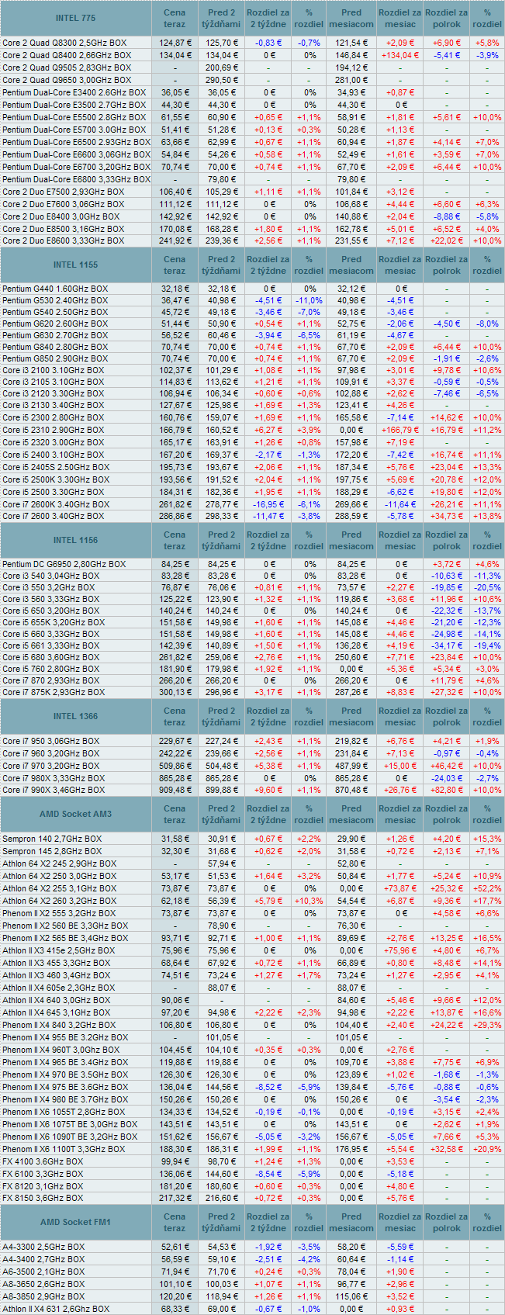505x1315 pixels.
Task: Select row "Athlon 64 X2 260 3,2GHz BOX"
Action: [252, 901]
